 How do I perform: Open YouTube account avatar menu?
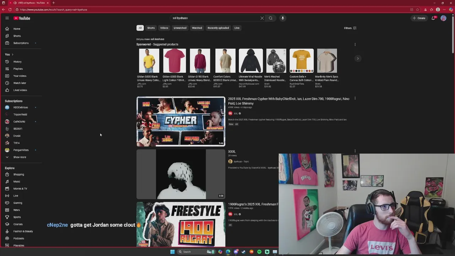443,18
